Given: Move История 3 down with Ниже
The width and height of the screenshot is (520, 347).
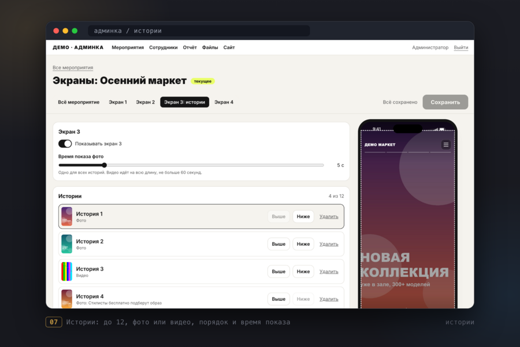Looking at the screenshot, I should click(303, 272).
